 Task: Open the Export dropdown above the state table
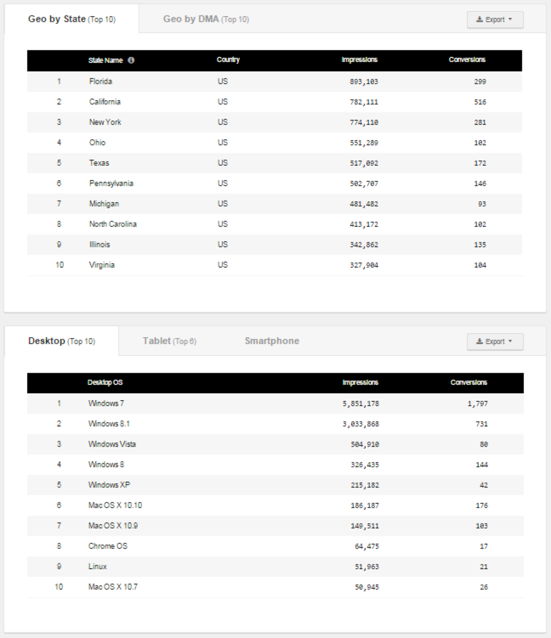(x=495, y=19)
